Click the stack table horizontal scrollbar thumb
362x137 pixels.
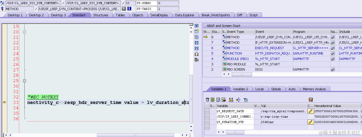242,74
